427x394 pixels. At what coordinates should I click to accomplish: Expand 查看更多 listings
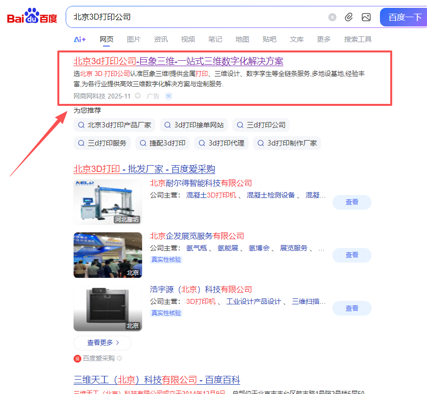[102, 343]
